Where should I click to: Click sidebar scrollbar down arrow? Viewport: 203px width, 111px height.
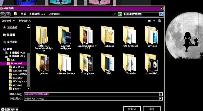[x=28, y=88]
